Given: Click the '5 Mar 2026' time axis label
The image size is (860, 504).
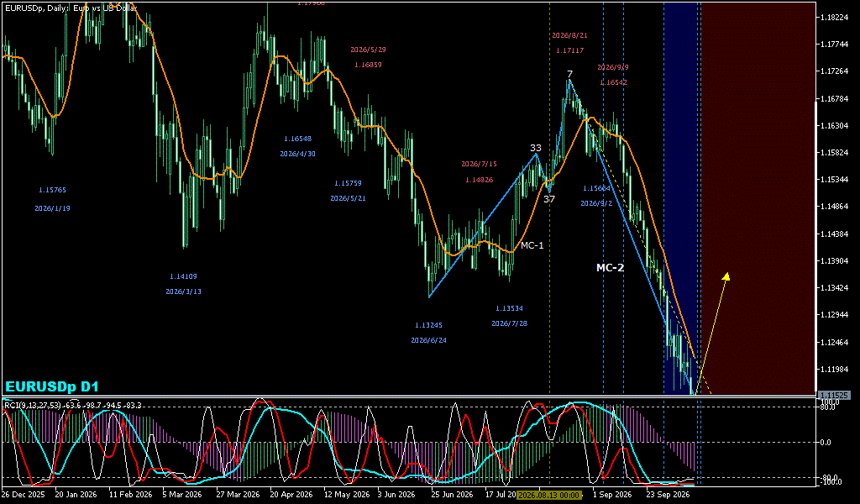Looking at the screenshot, I should pyautogui.click(x=182, y=494).
